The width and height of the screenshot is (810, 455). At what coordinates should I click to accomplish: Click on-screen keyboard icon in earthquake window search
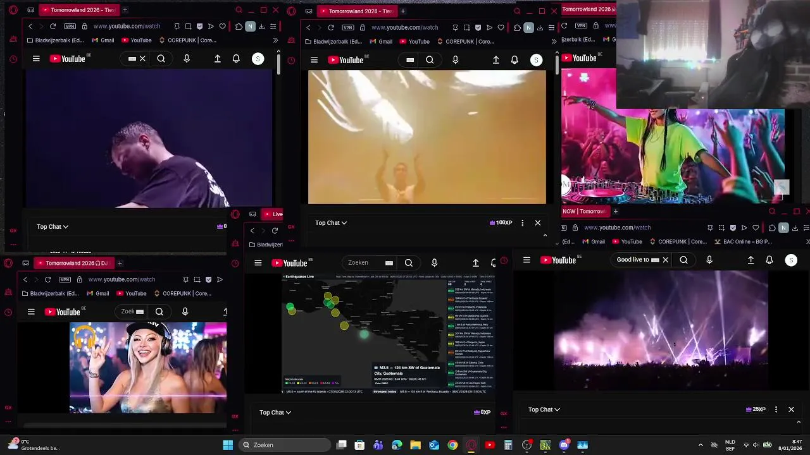(389, 263)
